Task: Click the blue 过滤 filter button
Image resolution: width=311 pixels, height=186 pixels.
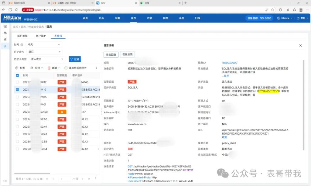Action: [74, 59]
